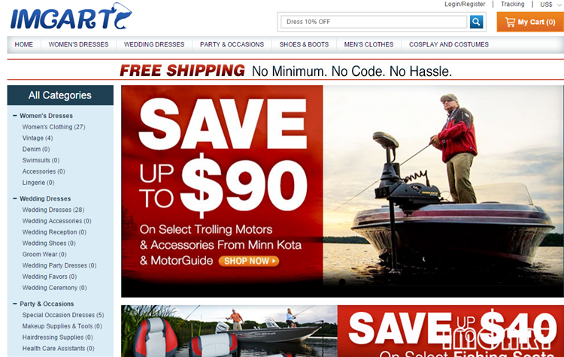The image size is (564, 357).
Task: Collapse the Women's Dresses category
Action: tap(15, 116)
